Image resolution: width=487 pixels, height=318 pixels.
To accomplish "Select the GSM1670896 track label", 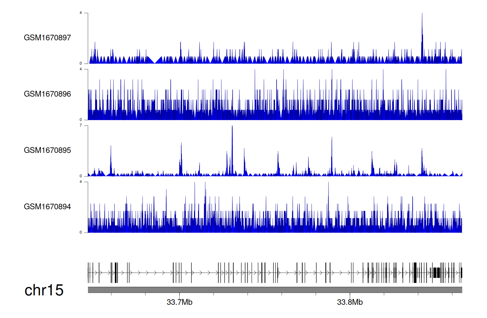I will [47, 94].
